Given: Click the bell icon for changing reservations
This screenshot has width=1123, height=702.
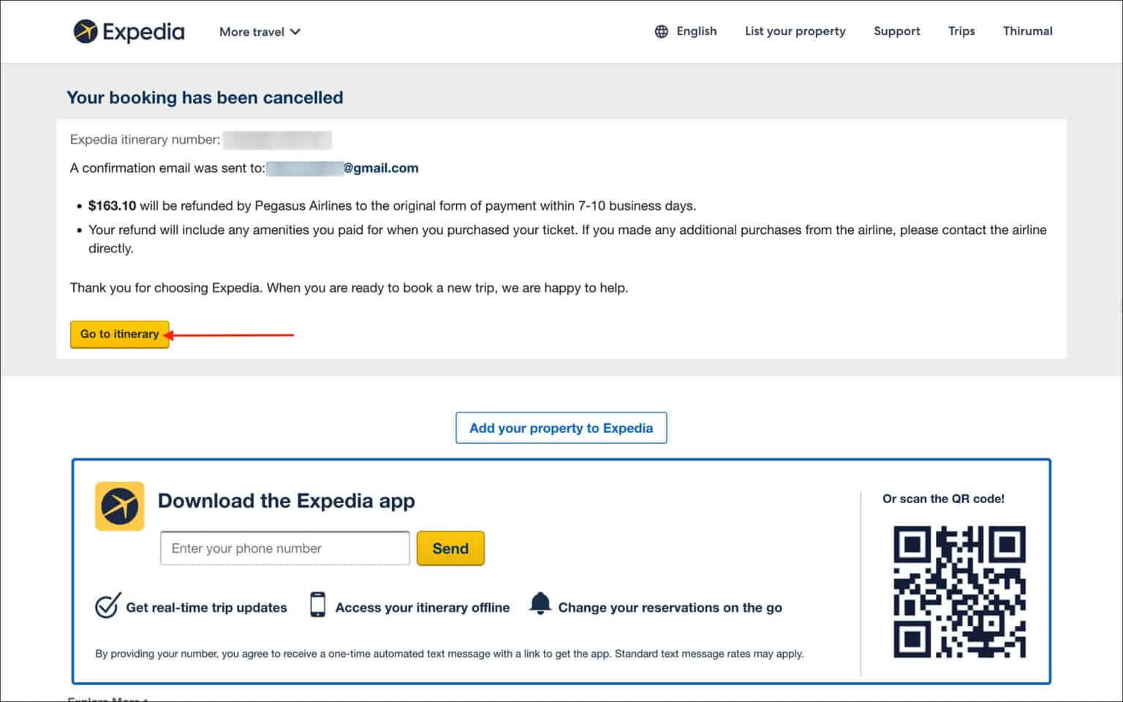Looking at the screenshot, I should click(x=541, y=604).
